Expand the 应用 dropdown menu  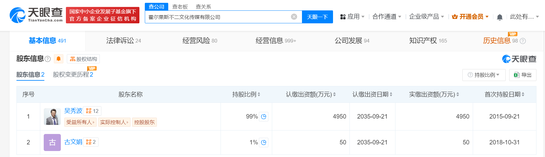point(352,17)
